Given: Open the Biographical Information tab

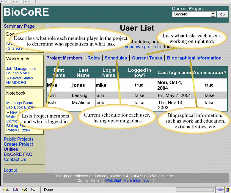Looking at the screenshot, I should click(194, 58).
